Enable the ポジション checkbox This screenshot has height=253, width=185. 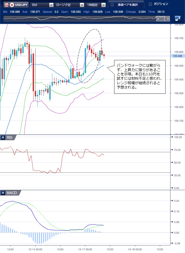tap(150, 4)
